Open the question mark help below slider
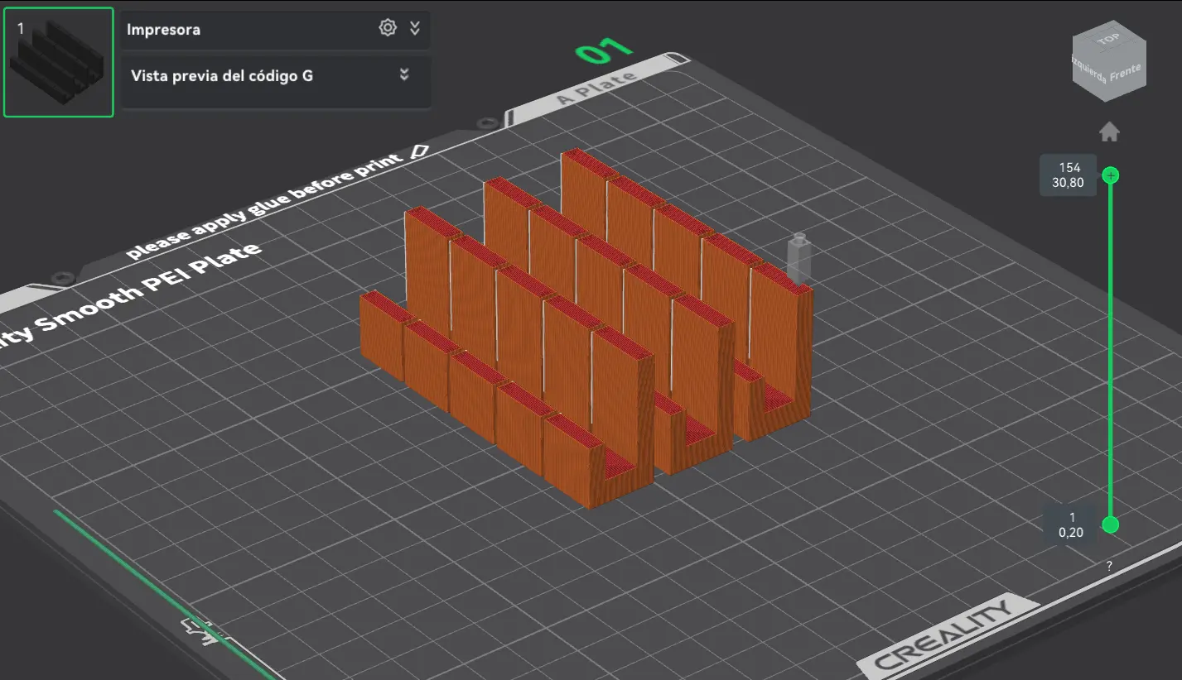Screen dimensions: 1182x680 (x=1109, y=567)
